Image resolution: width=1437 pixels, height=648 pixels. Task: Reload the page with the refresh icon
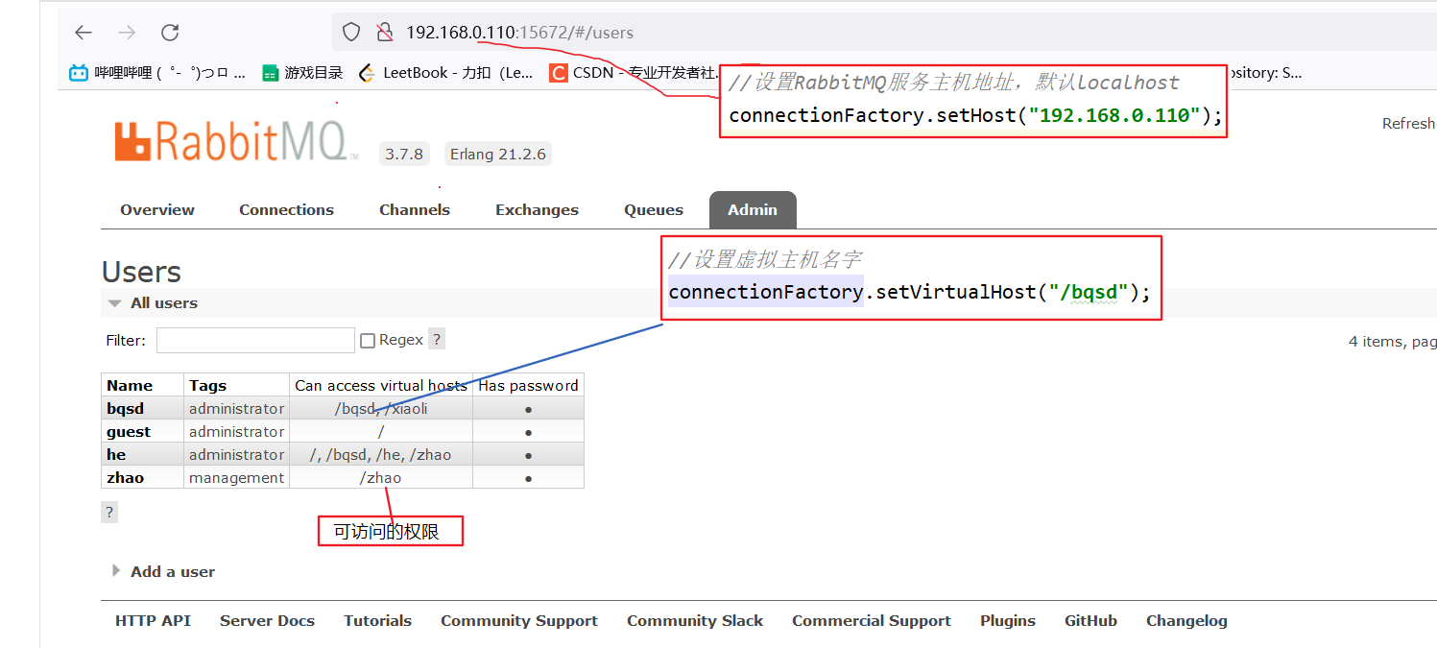[170, 33]
